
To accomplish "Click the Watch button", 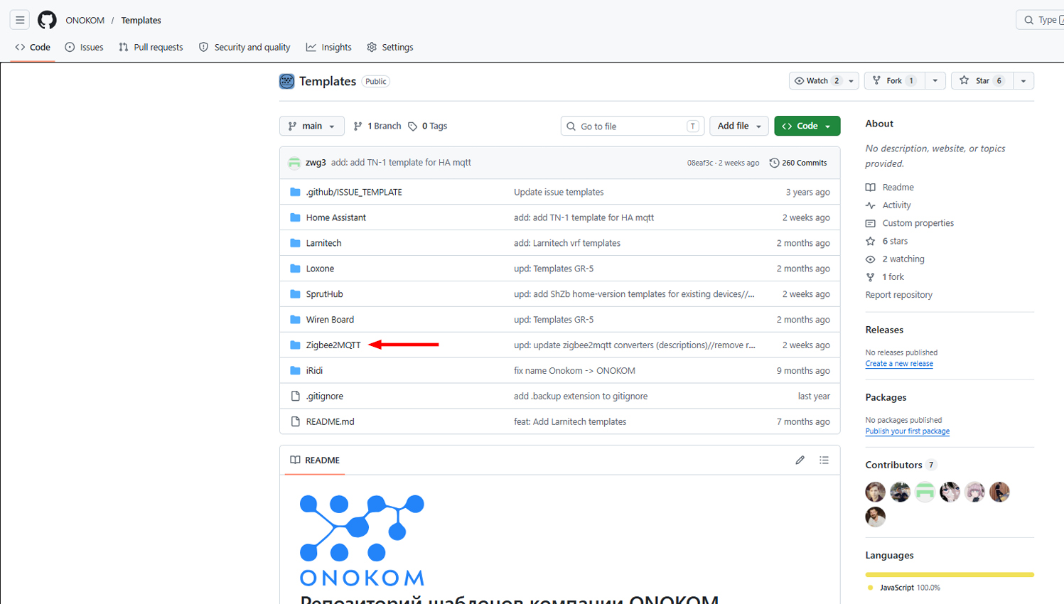I will click(816, 81).
